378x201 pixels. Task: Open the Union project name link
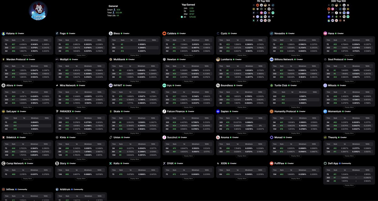[117, 138]
